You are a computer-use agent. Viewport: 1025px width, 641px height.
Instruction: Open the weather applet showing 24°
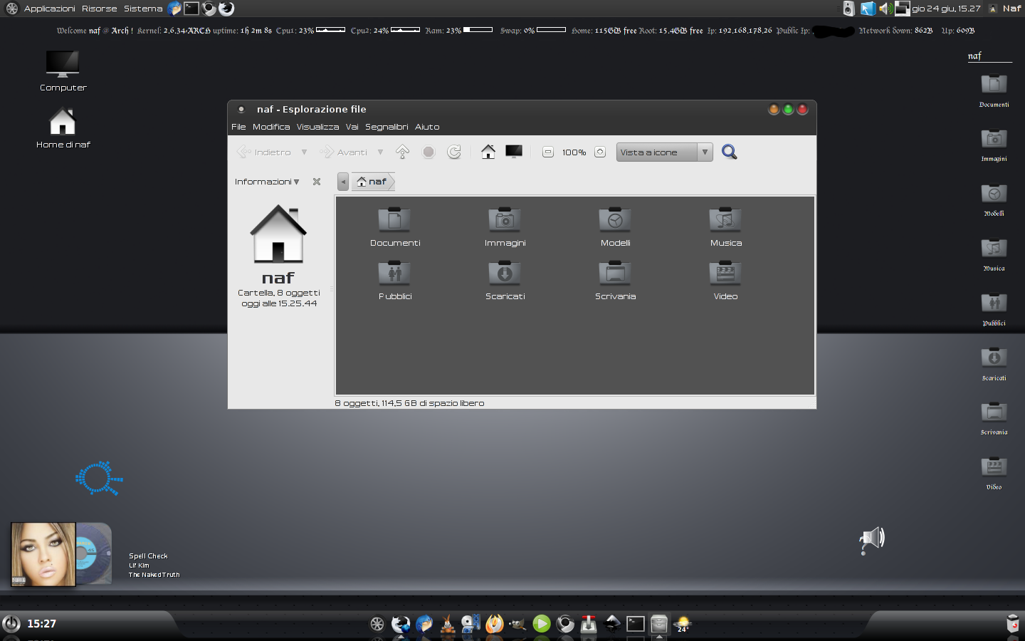683,625
